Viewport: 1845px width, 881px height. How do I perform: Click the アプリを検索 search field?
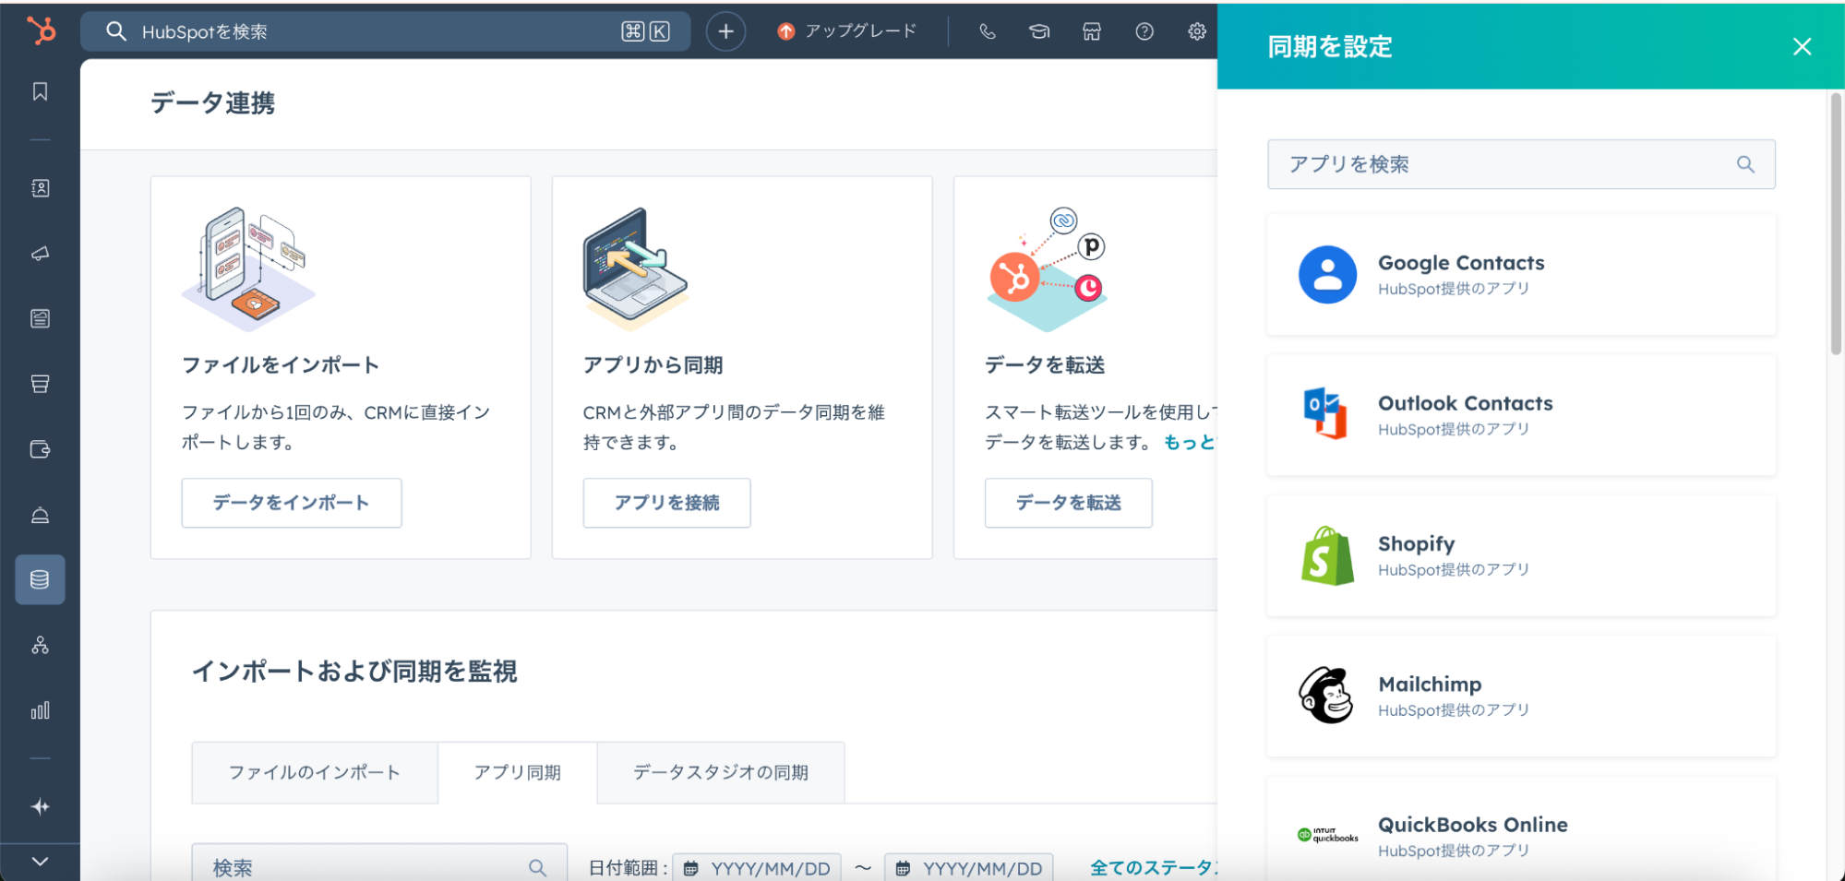click(x=1509, y=164)
